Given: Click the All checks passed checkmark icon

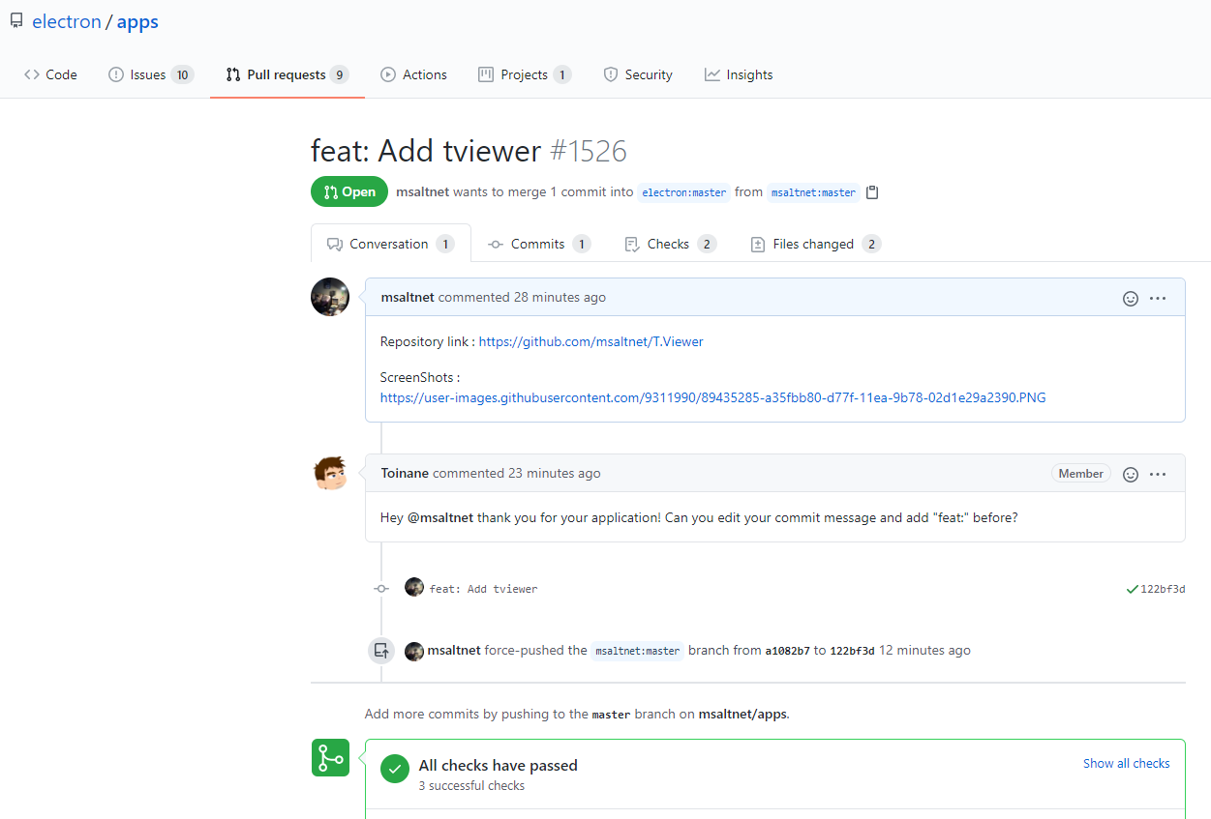Looking at the screenshot, I should point(395,769).
